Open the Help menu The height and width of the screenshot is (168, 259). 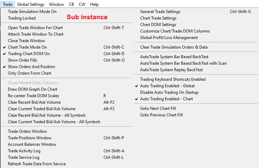click(x=94, y=4)
